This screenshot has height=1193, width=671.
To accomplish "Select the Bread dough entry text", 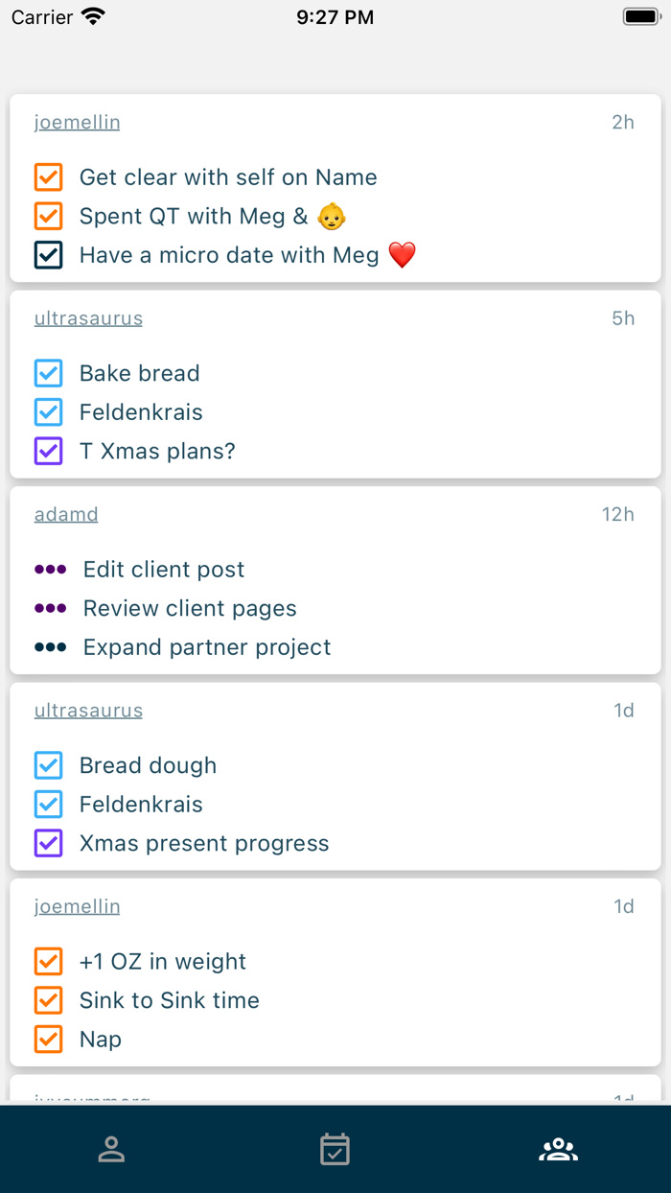I will pos(148,765).
